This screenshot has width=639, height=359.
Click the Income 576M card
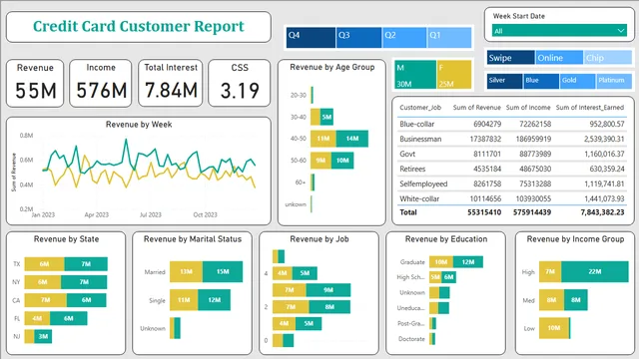coord(101,84)
